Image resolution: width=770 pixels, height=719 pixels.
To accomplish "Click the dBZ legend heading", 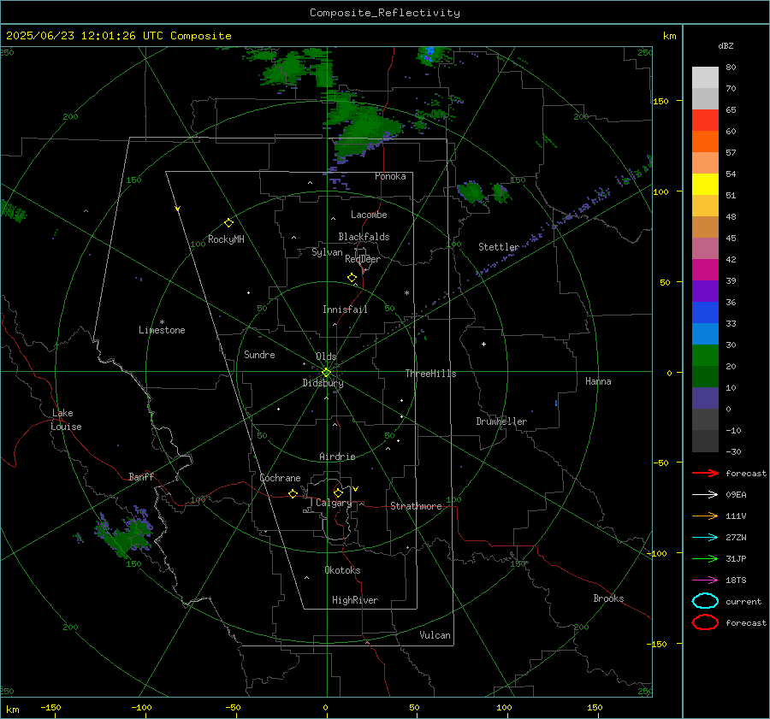I will coord(726,45).
